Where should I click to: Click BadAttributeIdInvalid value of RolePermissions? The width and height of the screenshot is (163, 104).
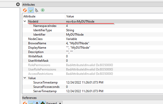coord(89,65)
